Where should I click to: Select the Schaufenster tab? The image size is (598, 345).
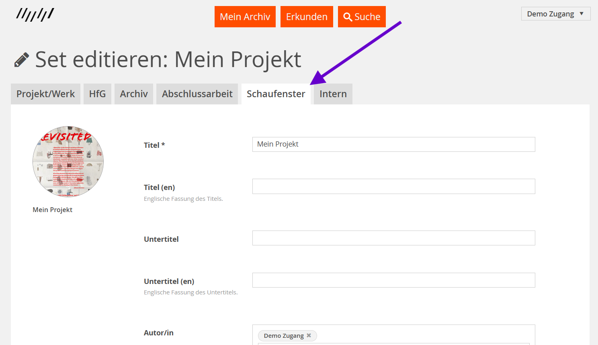(276, 94)
